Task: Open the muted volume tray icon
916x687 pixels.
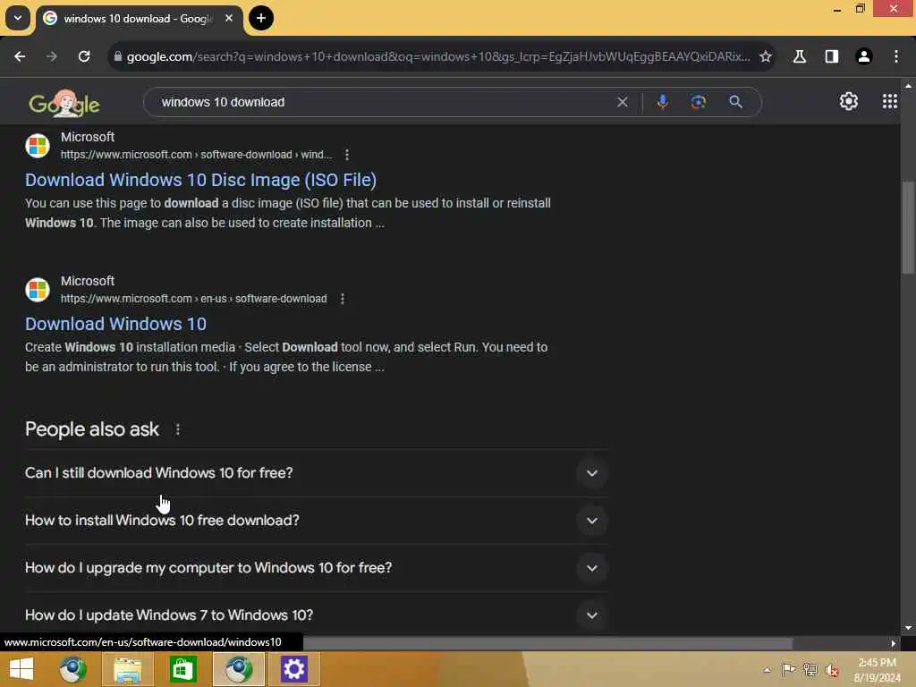Action: pyautogui.click(x=832, y=670)
